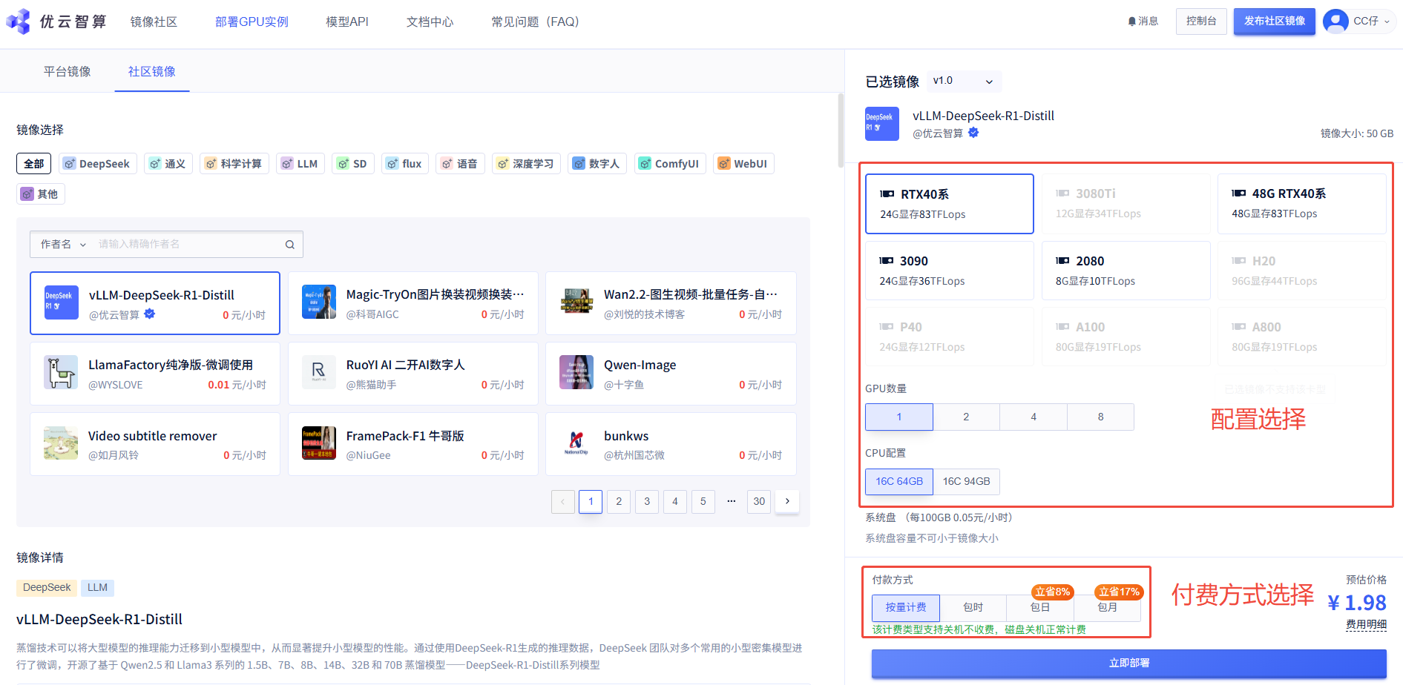Image resolution: width=1403 pixels, height=685 pixels.
Task: Go to next page of images
Action: (787, 502)
